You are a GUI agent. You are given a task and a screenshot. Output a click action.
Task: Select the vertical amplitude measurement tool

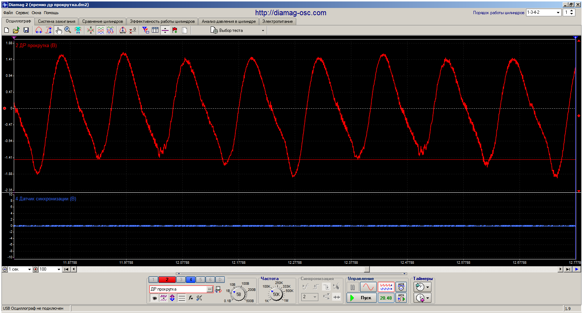click(49, 30)
